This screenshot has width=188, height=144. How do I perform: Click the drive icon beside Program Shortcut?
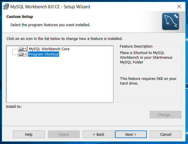(21, 54)
